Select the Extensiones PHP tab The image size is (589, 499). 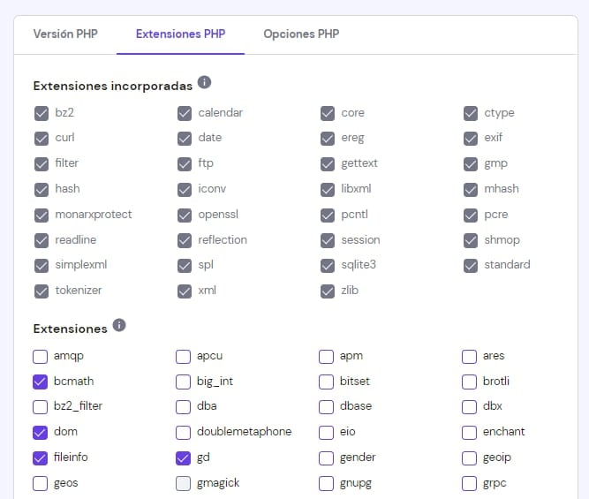180,34
